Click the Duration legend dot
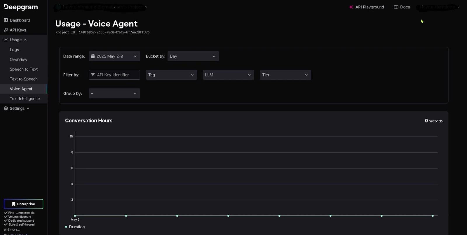This screenshot has height=235, width=467. pyautogui.click(x=66, y=227)
